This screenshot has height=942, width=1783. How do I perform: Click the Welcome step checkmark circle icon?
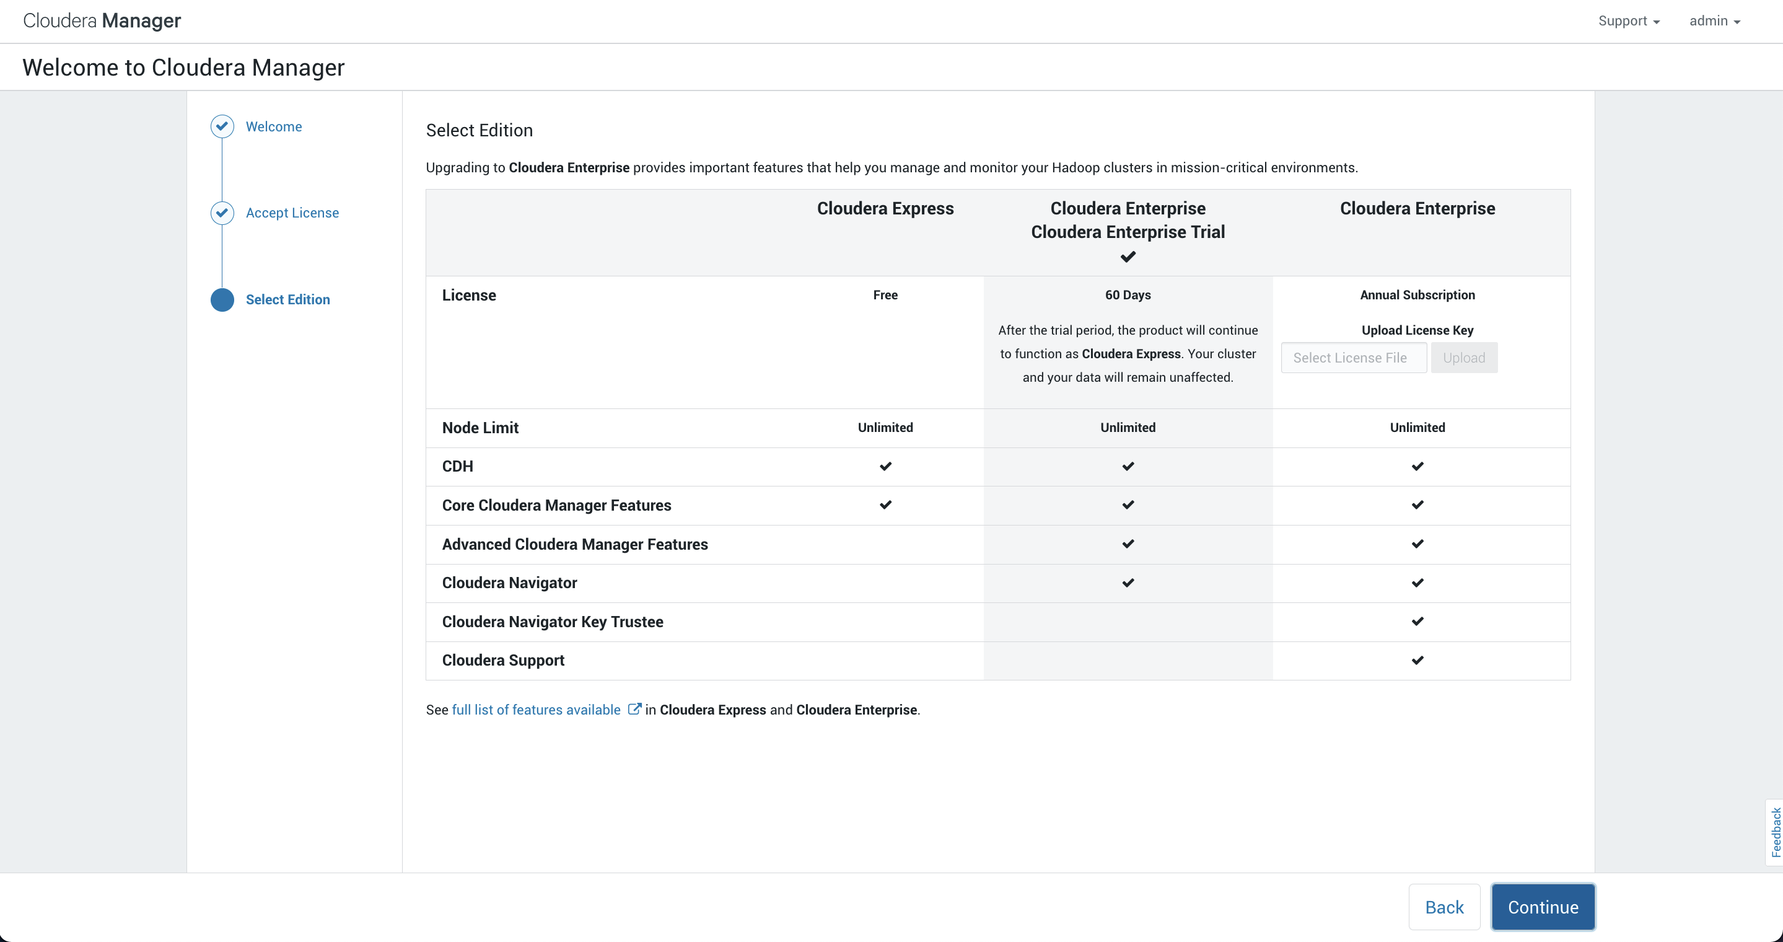click(222, 126)
